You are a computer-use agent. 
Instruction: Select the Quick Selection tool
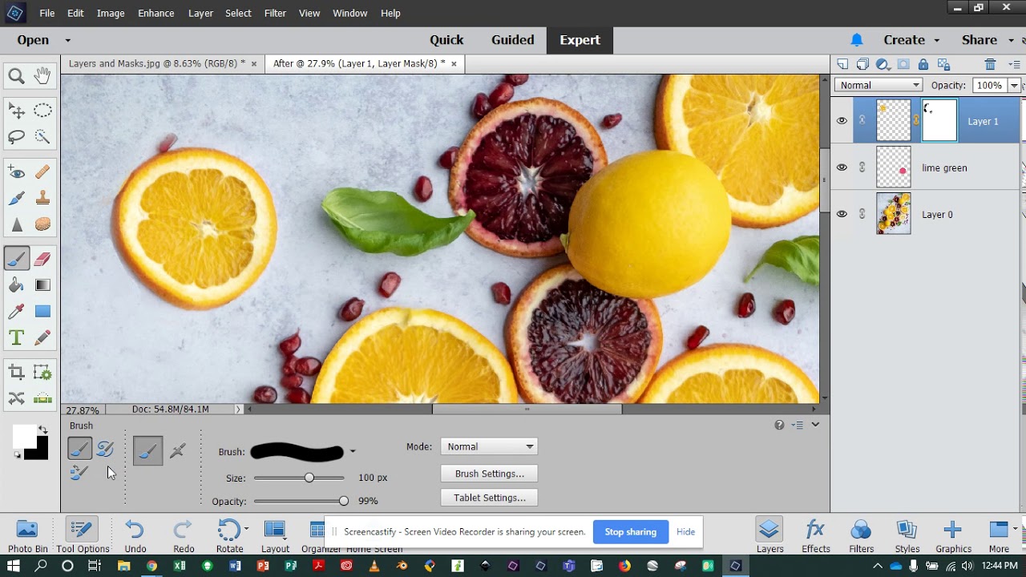[42, 137]
